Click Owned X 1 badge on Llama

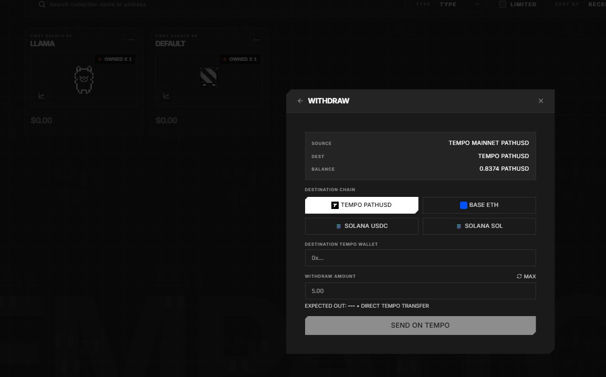[115, 59]
